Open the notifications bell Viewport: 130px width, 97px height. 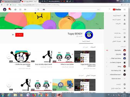click(10, 9)
